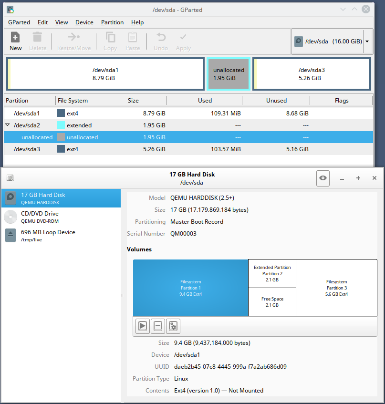
Task: Click the QEMU HARDDISK (2.5+) model value
Action: [x=202, y=198]
